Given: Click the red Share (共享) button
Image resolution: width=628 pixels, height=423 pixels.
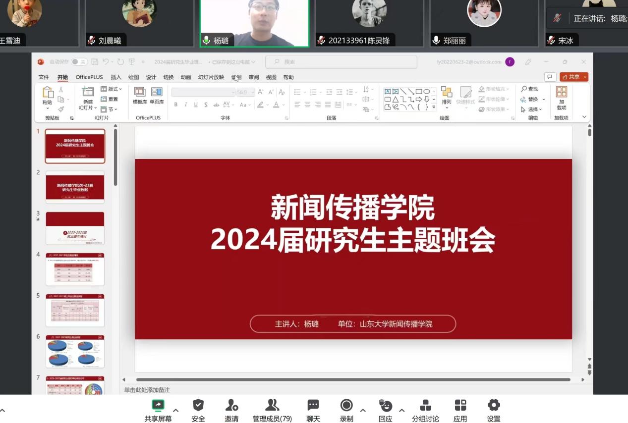Looking at the screenshot, I should point(573,77).
